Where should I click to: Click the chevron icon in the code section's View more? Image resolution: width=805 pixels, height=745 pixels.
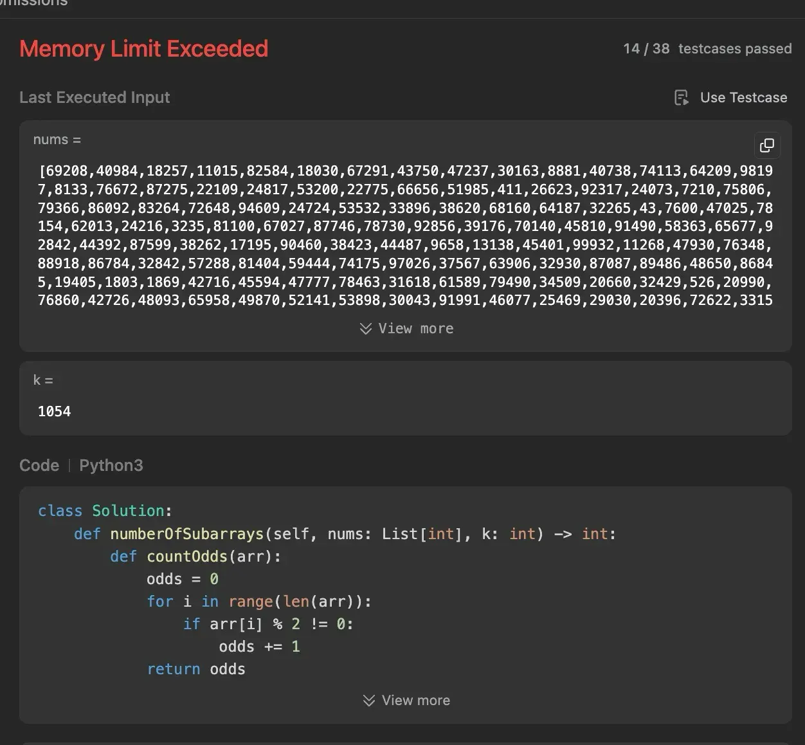tap(368, 700)
